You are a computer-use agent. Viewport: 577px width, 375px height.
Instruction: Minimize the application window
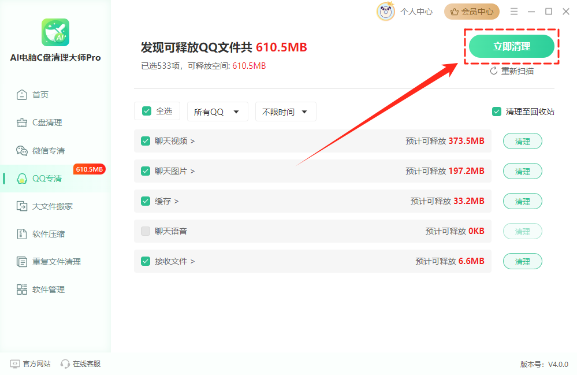pos(531,12)
